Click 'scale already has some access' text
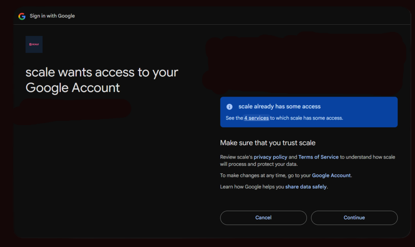Screen dimensions: 415x247 click(x=280, y=106)
